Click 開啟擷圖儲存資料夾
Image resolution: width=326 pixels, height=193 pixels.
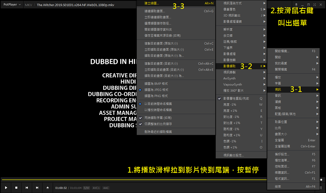[x=176, y=30]
